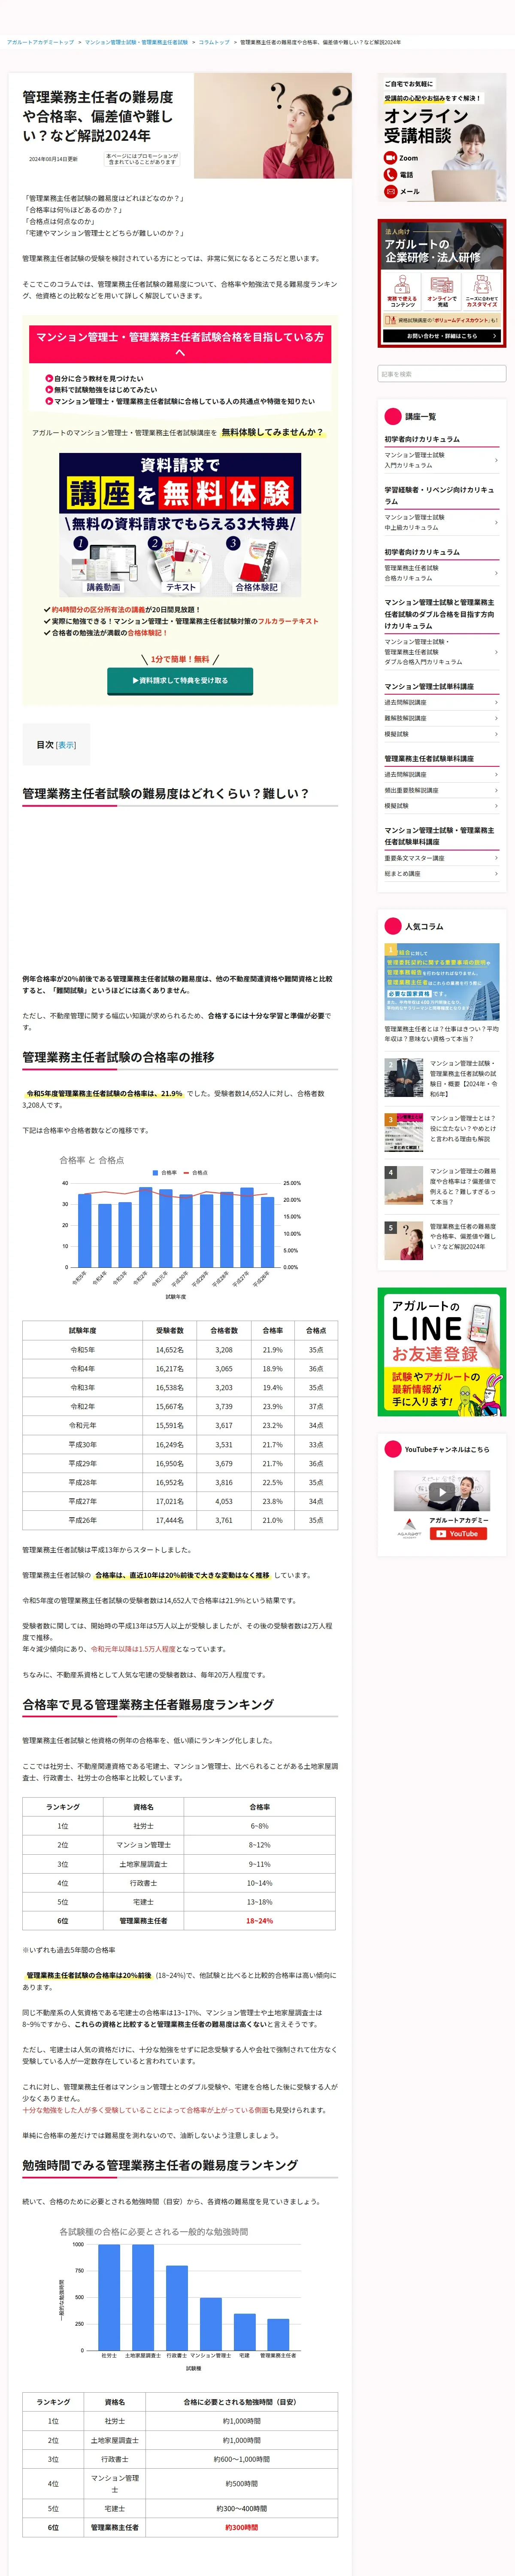Click the red YouTube logo button
Screen dimensions: 515x2576
(458, 1533)
